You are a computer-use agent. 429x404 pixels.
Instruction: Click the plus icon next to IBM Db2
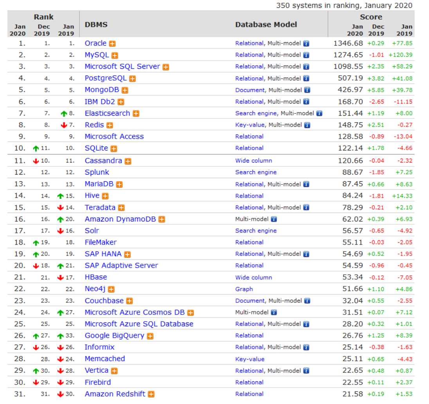coord(121,102)
